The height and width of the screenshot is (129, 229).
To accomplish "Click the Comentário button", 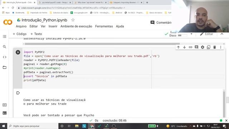I will tap(161, 23).
